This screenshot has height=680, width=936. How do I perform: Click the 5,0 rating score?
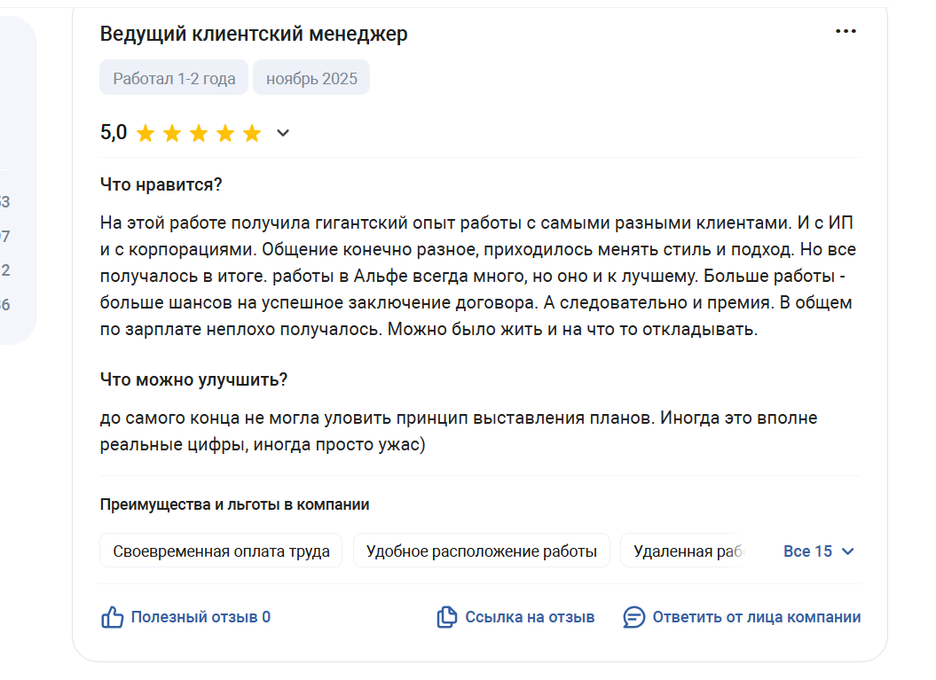(114, 132)
